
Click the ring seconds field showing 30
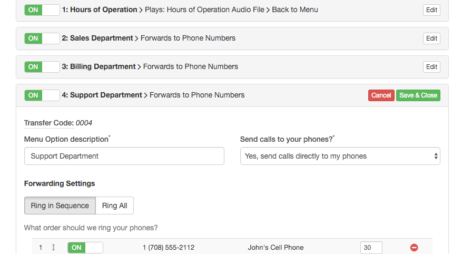[x=371, y=247]
